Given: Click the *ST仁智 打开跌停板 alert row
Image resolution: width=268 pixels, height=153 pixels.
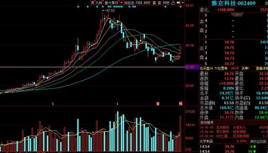Looking at the screenshot, I should (234, 136).
